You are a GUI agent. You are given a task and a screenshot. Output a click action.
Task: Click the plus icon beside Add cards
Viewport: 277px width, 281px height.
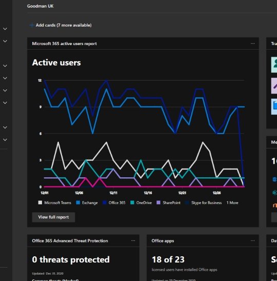[32, 25]
